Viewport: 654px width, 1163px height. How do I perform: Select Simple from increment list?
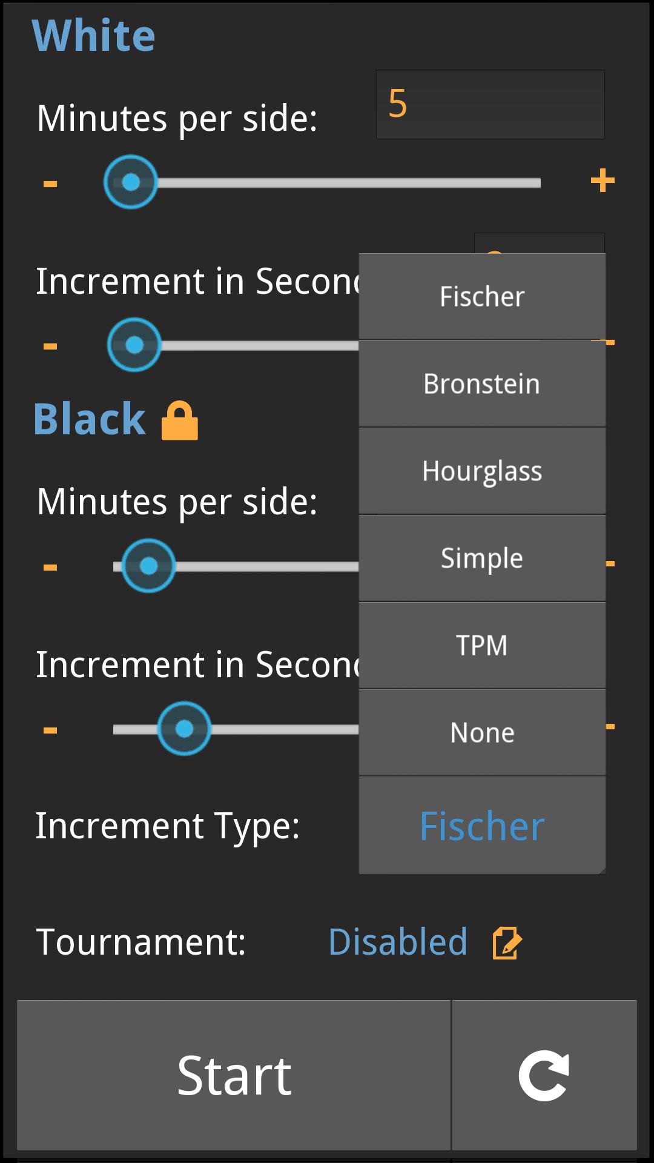click(x=482, y=558)
